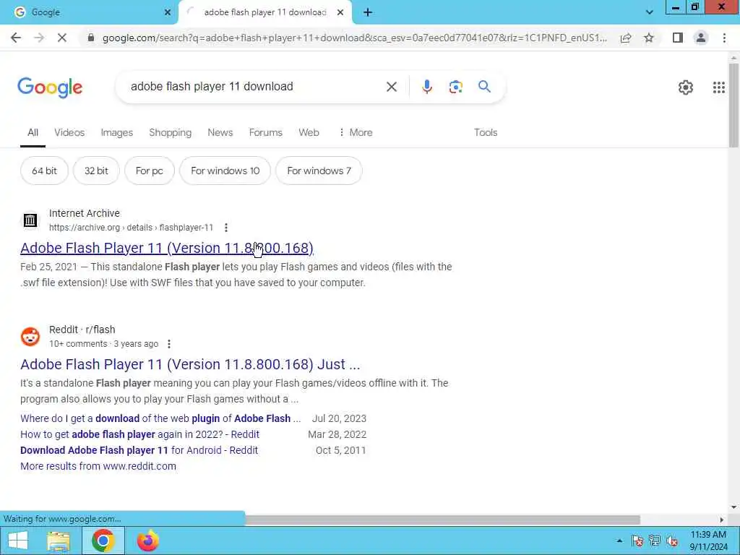Image resolution: width=740 pixels, height=555 pixels.
Task: Click the Internet Archive favicon
Action: pyautogui.click(x=30, y=220)
